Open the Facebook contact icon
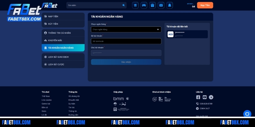 pos(198,97)
